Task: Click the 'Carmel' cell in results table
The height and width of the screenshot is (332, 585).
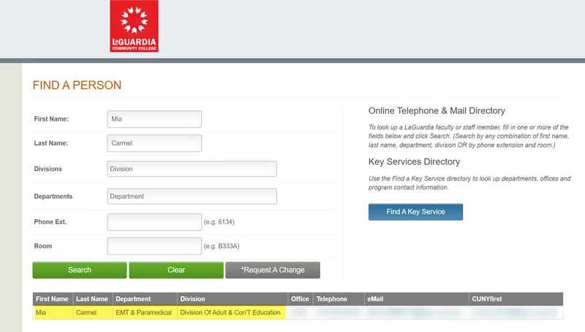Action: tap(93, 312)
